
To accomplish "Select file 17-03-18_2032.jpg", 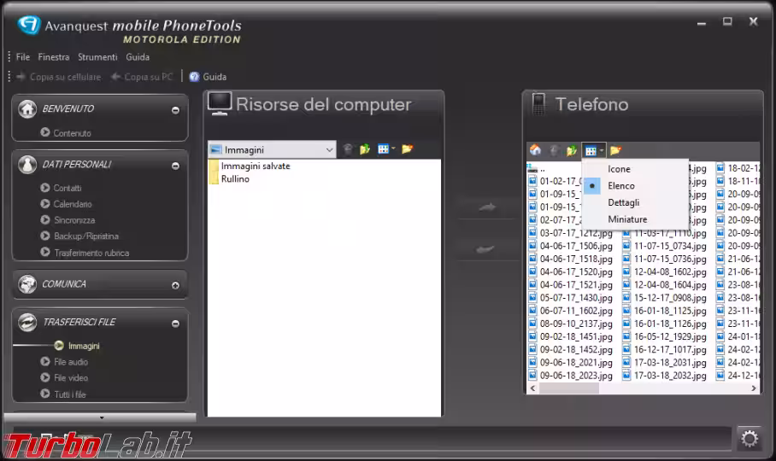I will [670, 376].
